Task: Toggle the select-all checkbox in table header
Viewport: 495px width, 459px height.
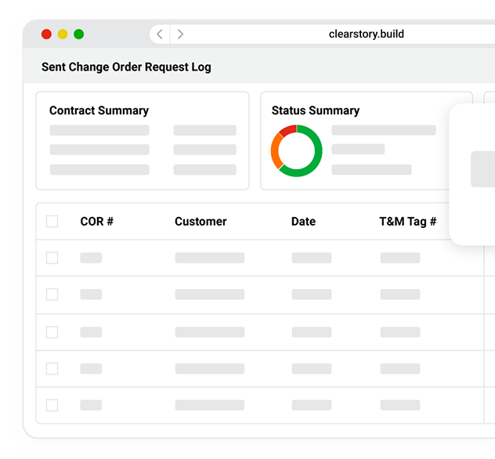Action: (52, 222)
